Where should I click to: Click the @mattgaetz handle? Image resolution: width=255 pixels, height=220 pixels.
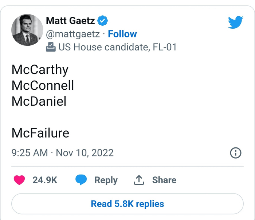tap(72, 34)
